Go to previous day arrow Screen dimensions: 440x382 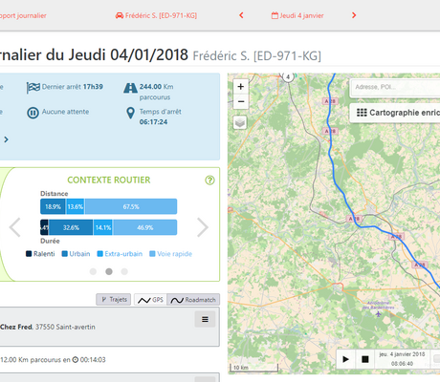[x=241, y=15]
